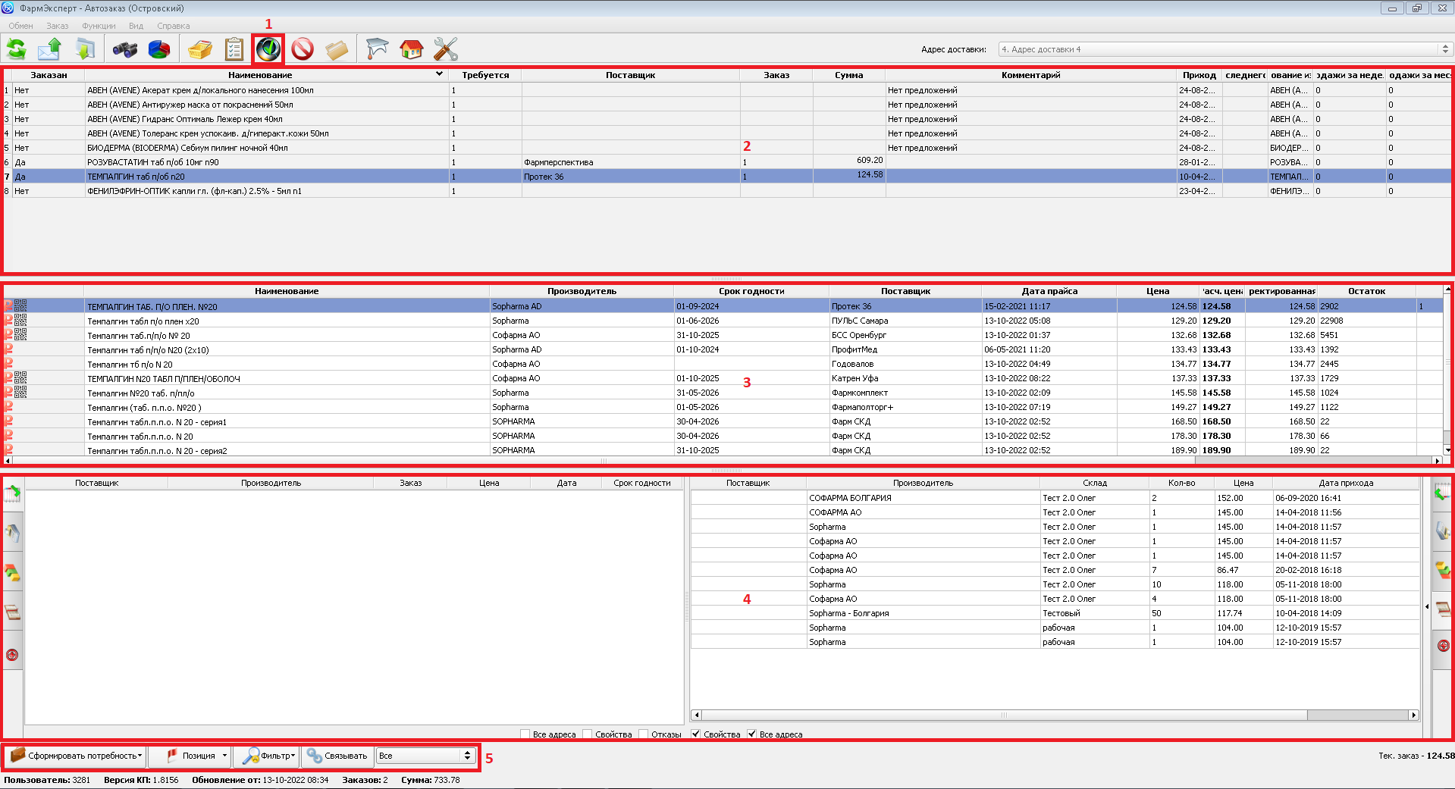Image resolution: width=1455 pixels, height=789 pixels.
Task: Click the yellow shopping basket icon
Action: pyautogui.click(x=200, y=50)
